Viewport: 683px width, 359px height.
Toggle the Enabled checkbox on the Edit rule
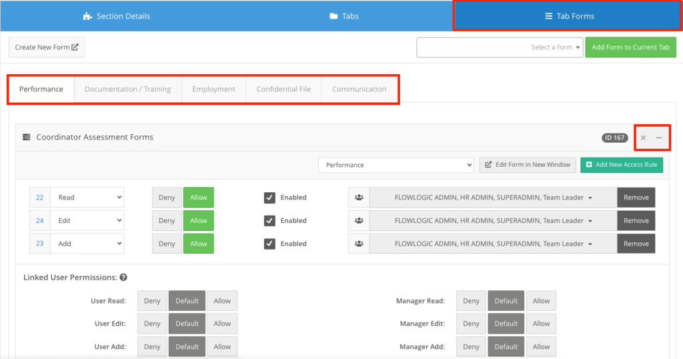tap(269, 221)
